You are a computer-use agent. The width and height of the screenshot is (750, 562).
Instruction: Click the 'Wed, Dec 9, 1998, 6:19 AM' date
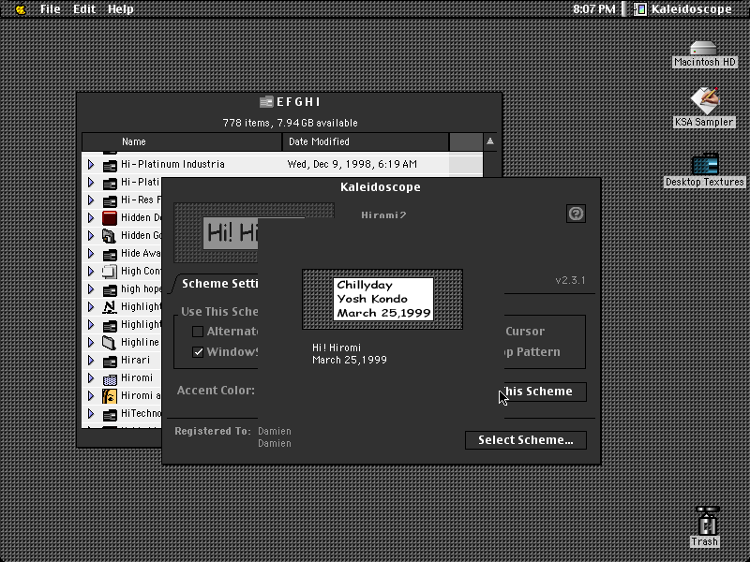tap(352, 165)
